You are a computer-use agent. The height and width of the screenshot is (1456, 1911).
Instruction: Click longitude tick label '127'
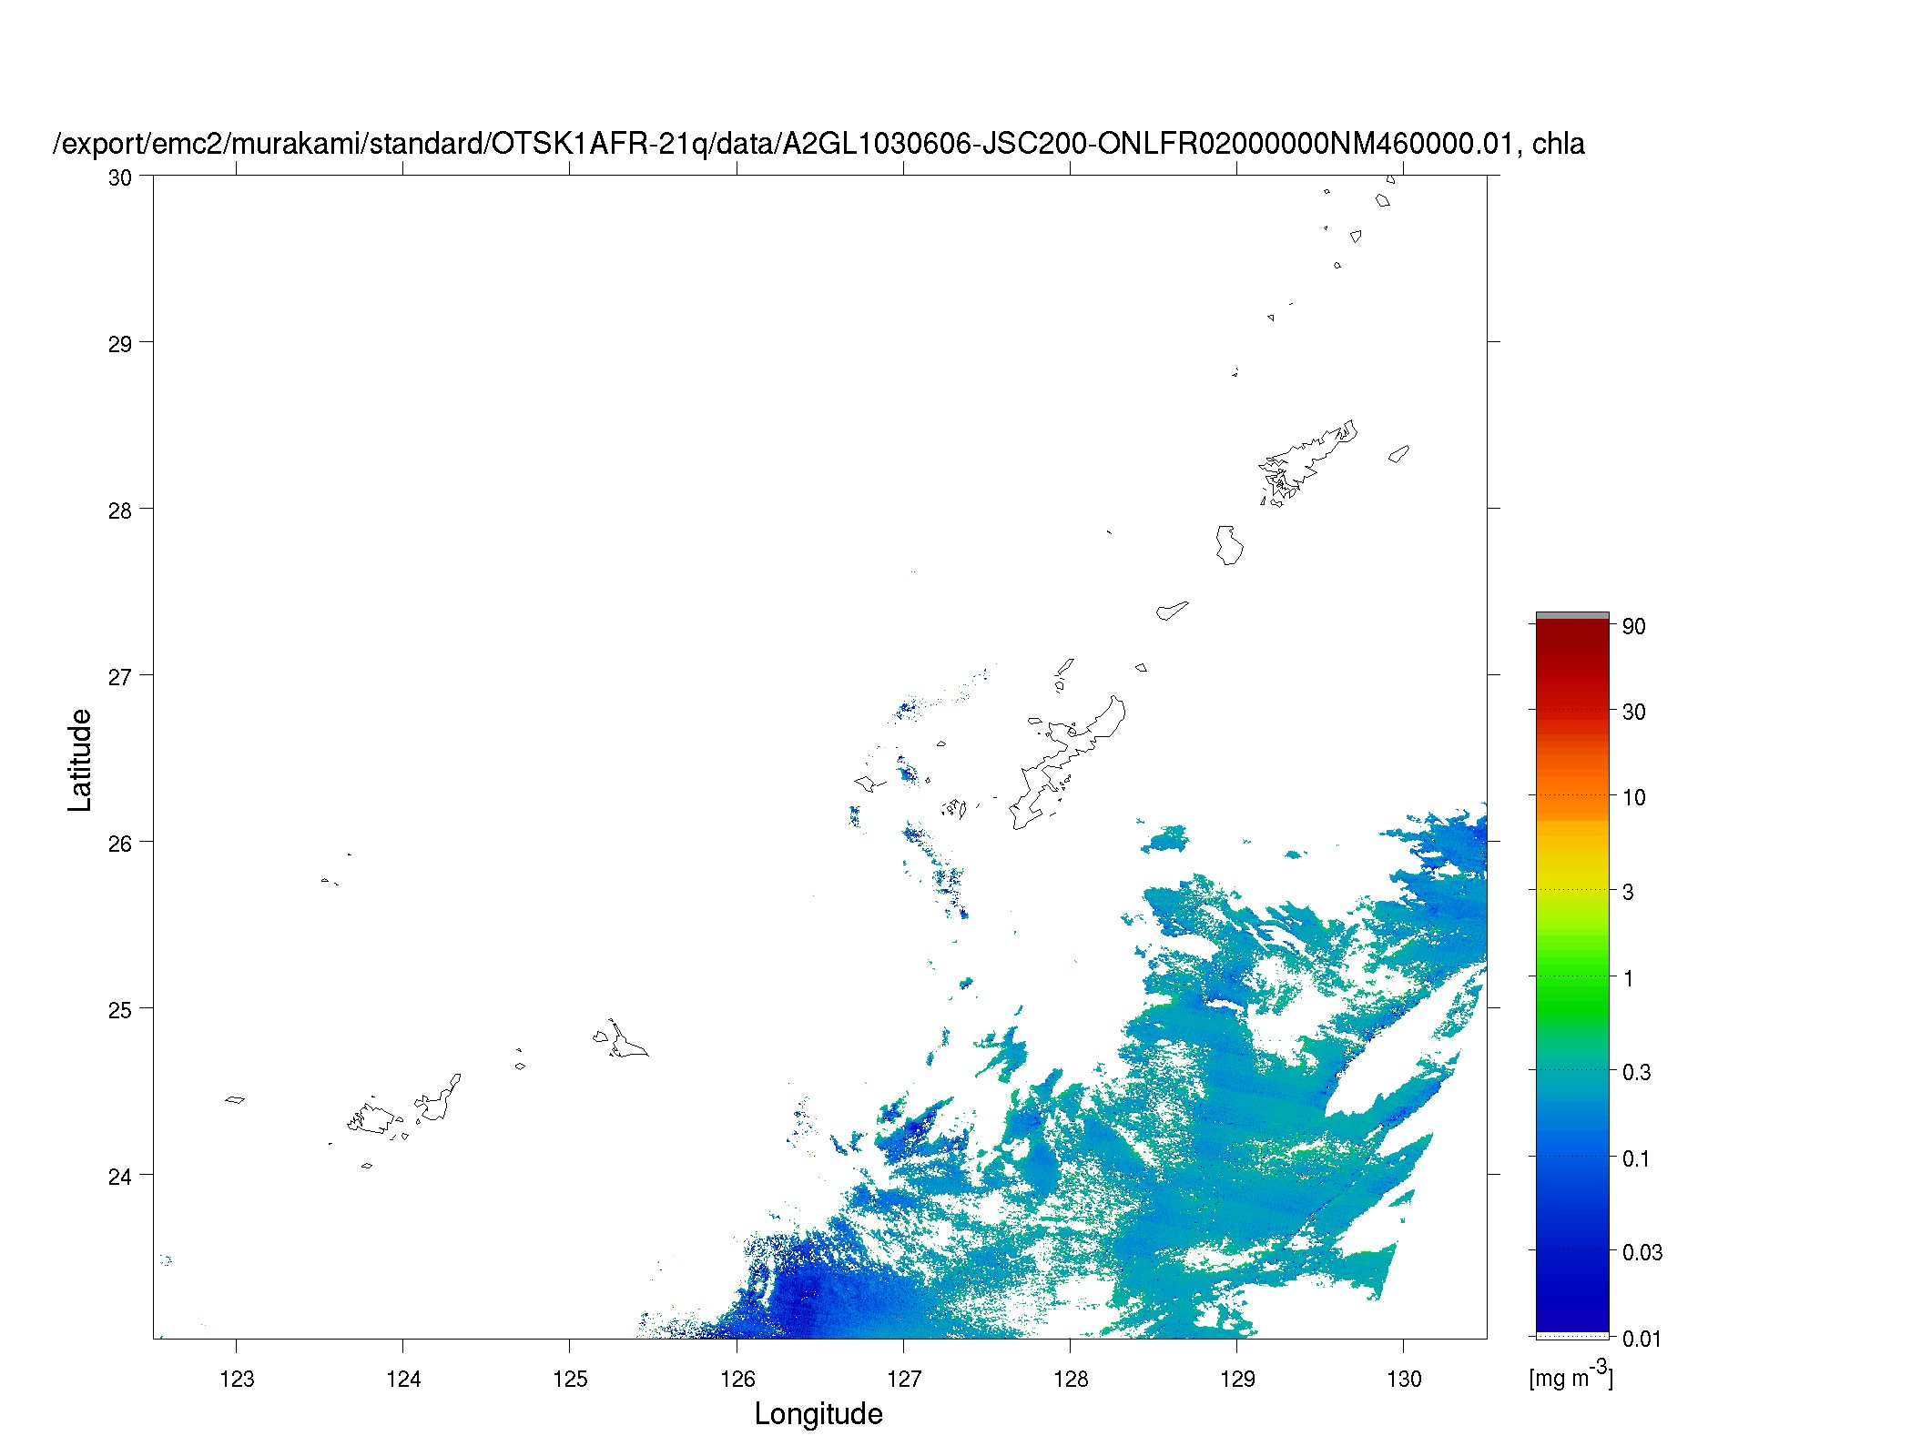(903, 1380)
